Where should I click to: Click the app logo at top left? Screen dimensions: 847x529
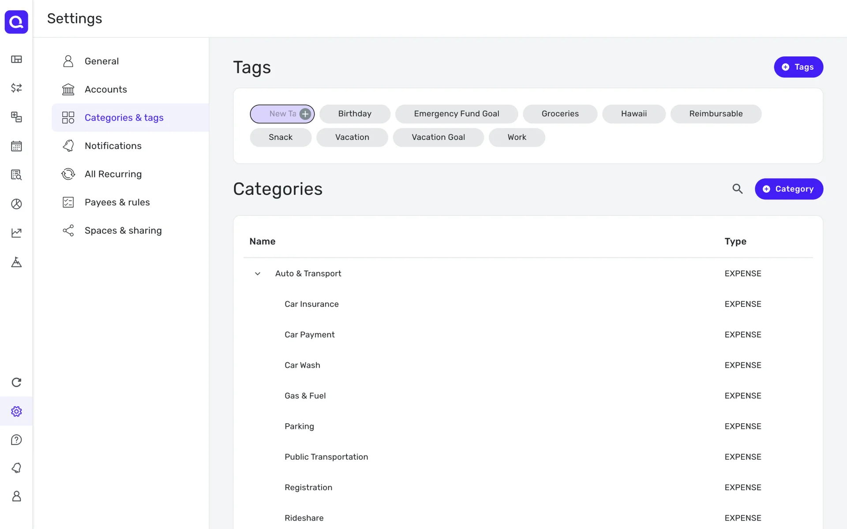16,22
